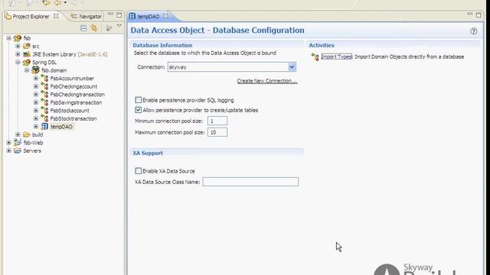Viewport: 490px width, 275px height.
Task: Switch to the Navigator tab
Action: pos(87,16)
